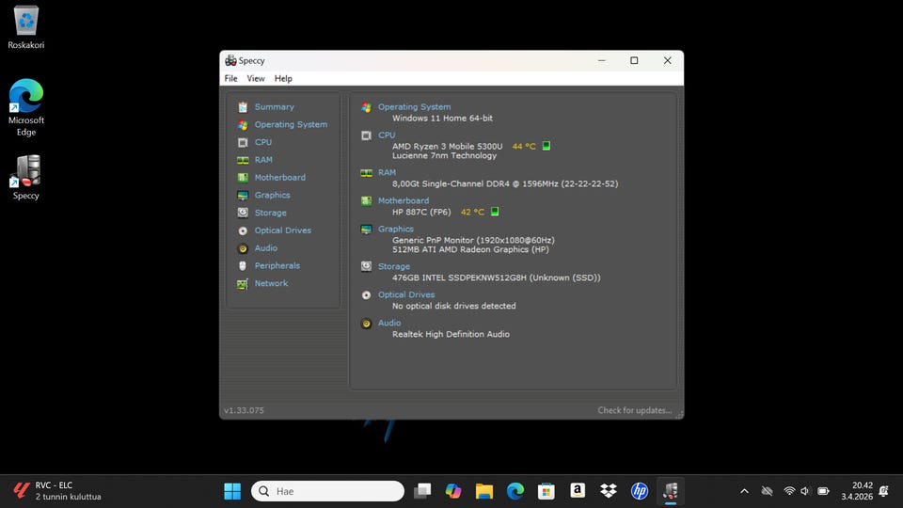This screenshot has height=508, width=903.
Task: Open the File menu
Action: (x=231, y=78)
